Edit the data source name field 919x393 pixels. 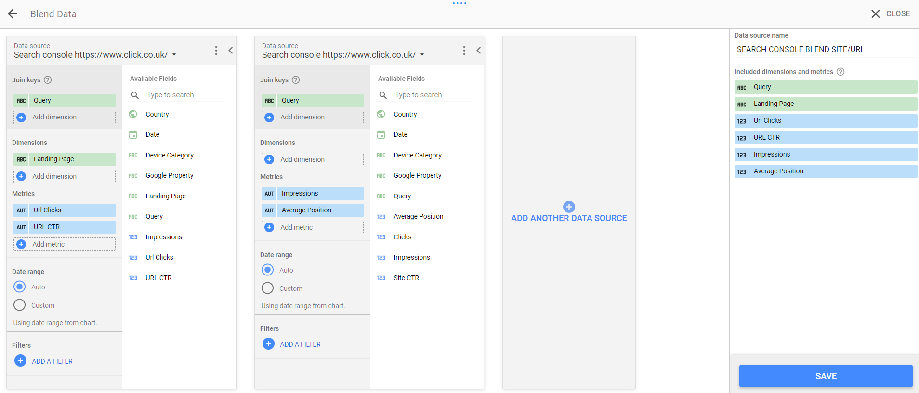tap(826, 50)
